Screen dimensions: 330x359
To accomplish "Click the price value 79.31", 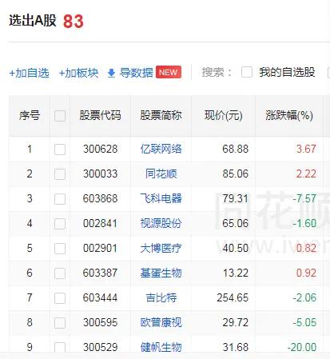I will click(236, 198).
